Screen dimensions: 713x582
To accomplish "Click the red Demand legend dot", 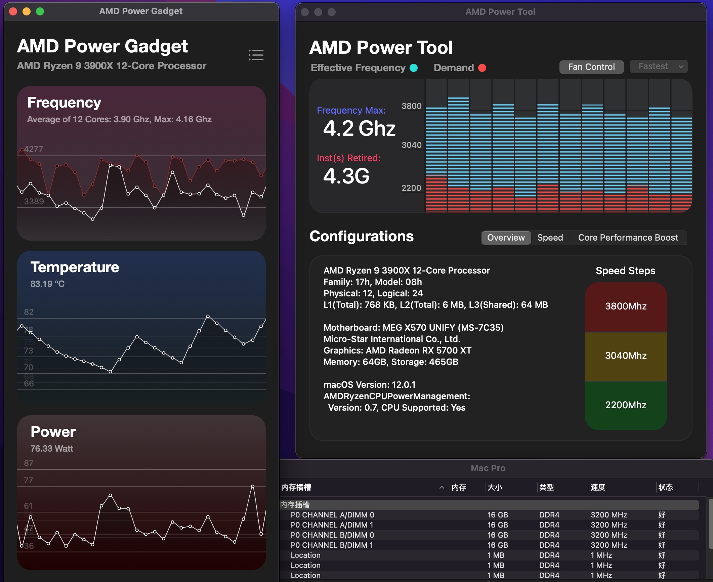I will 482,68.
